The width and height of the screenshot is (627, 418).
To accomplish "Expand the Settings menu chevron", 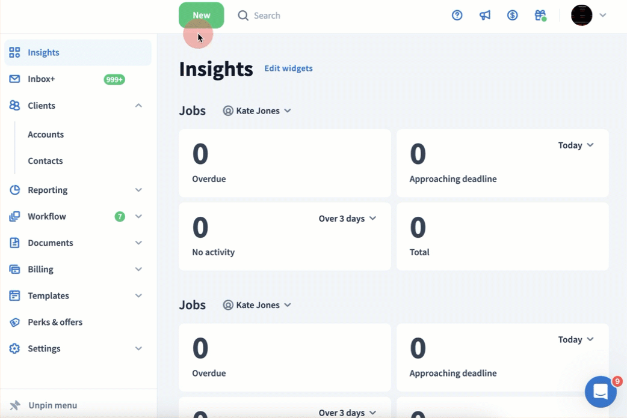I will [x=138, y=349].
